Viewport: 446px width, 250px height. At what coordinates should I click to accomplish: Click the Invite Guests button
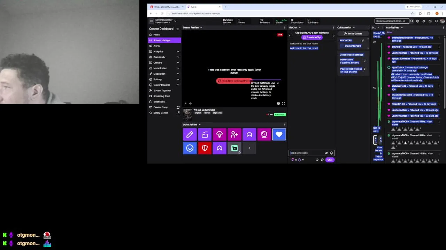coord(353,34)
